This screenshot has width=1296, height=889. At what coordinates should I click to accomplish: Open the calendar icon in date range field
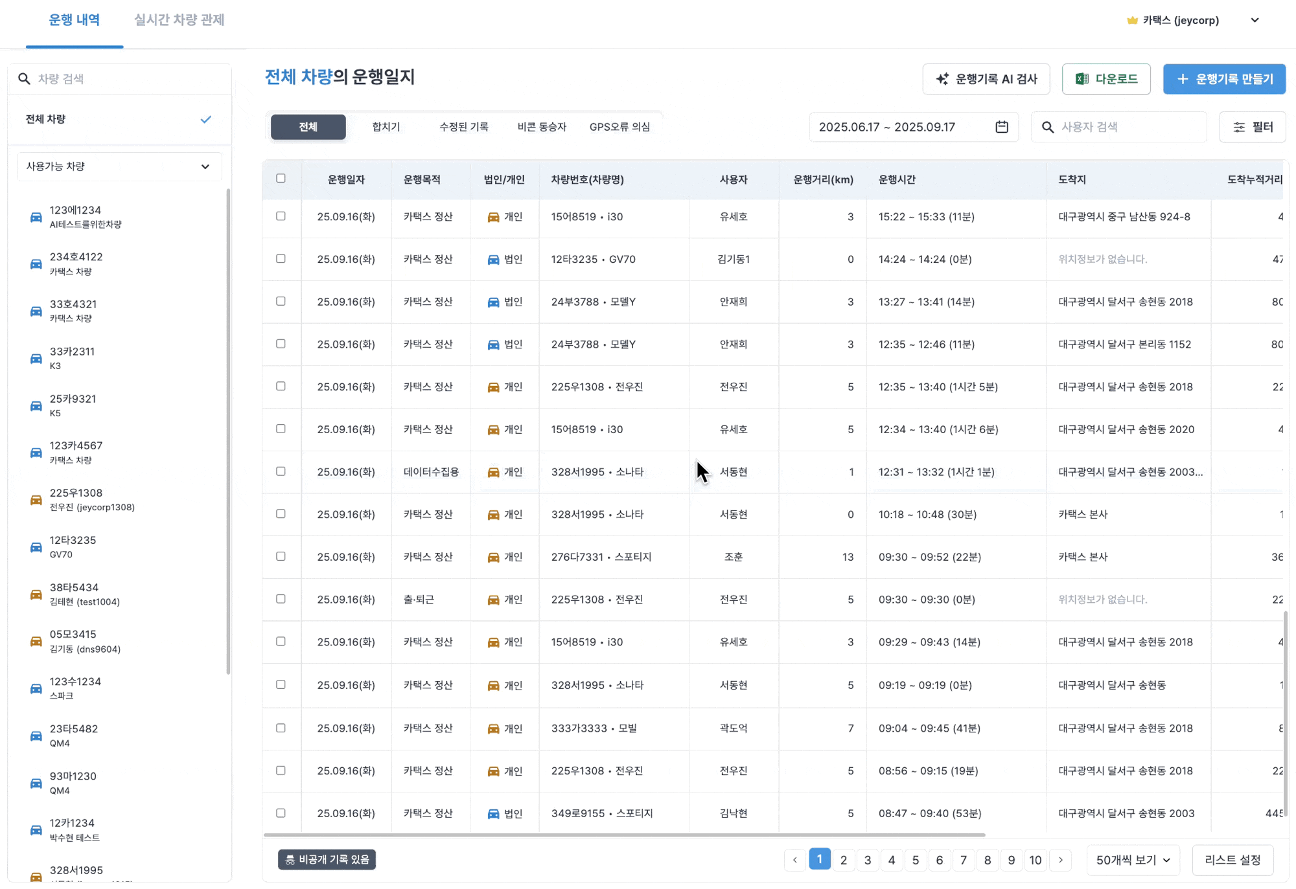tap(1002, 127)
